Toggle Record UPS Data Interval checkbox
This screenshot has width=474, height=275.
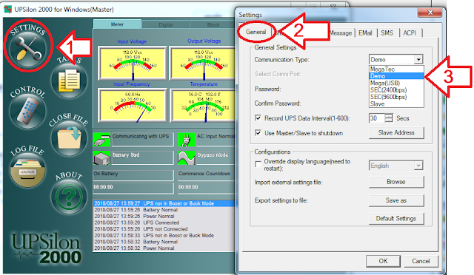(x=258, y=118)
